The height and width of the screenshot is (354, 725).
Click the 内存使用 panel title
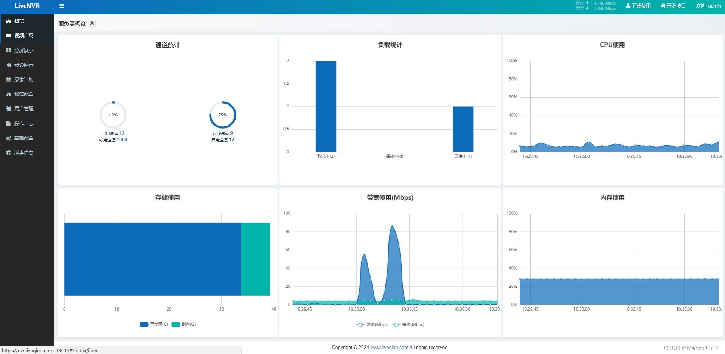612,198
